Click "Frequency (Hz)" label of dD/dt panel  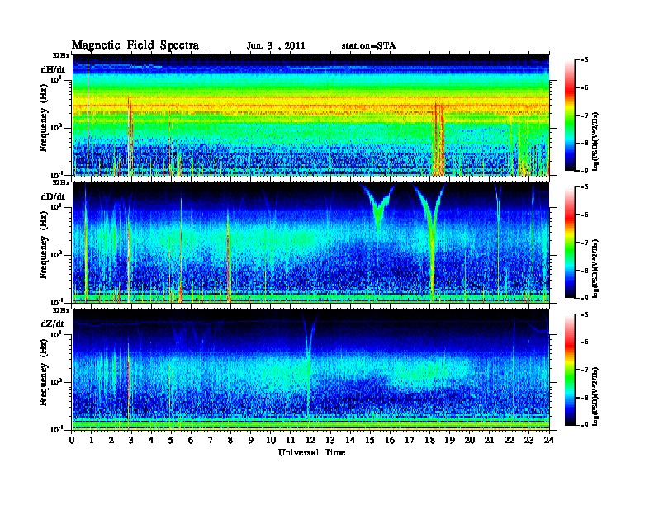(44, 245)
